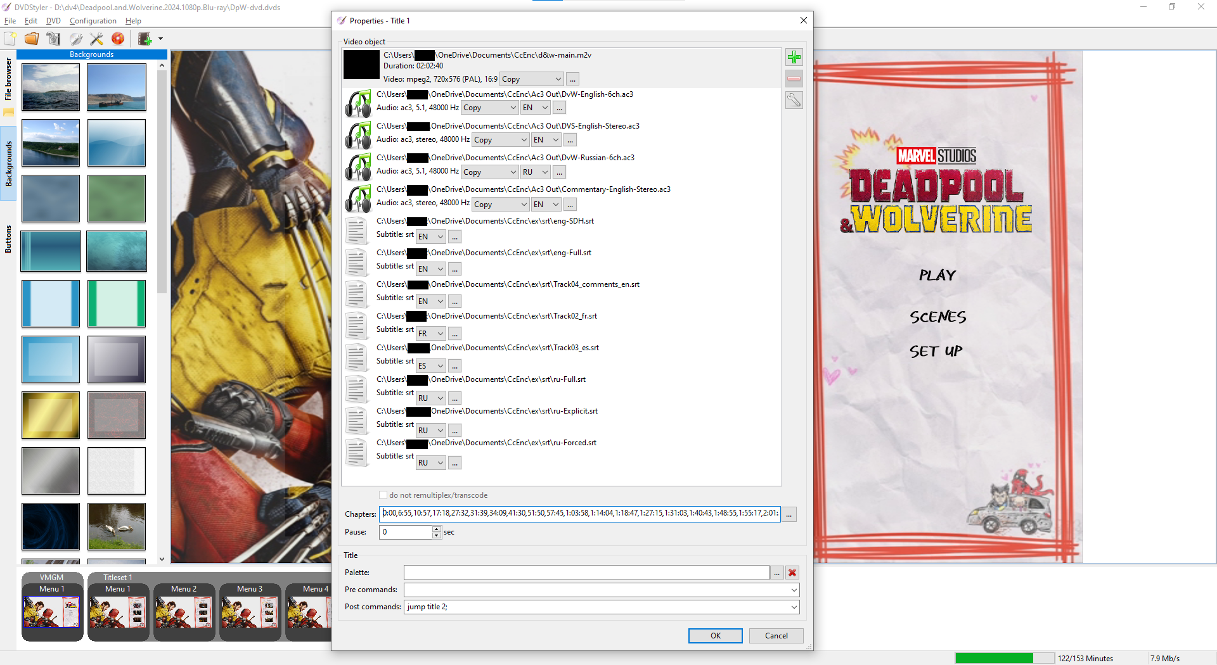Select the eng-SDH.srt subtitle document icon
The height and width of the screenshot is (665, 1217).
(x=357, y=231)
